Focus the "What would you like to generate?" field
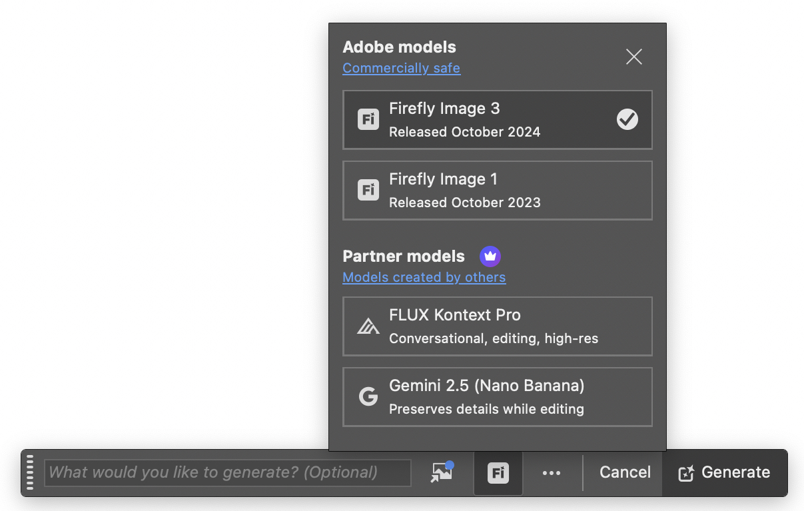The height and width of the screenshot is (511, 804). 227,472
